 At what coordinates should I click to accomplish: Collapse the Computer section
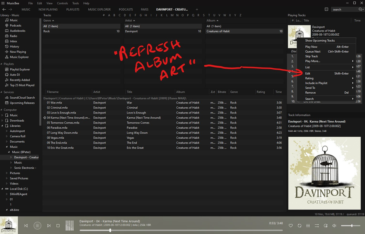coord(1,110)
